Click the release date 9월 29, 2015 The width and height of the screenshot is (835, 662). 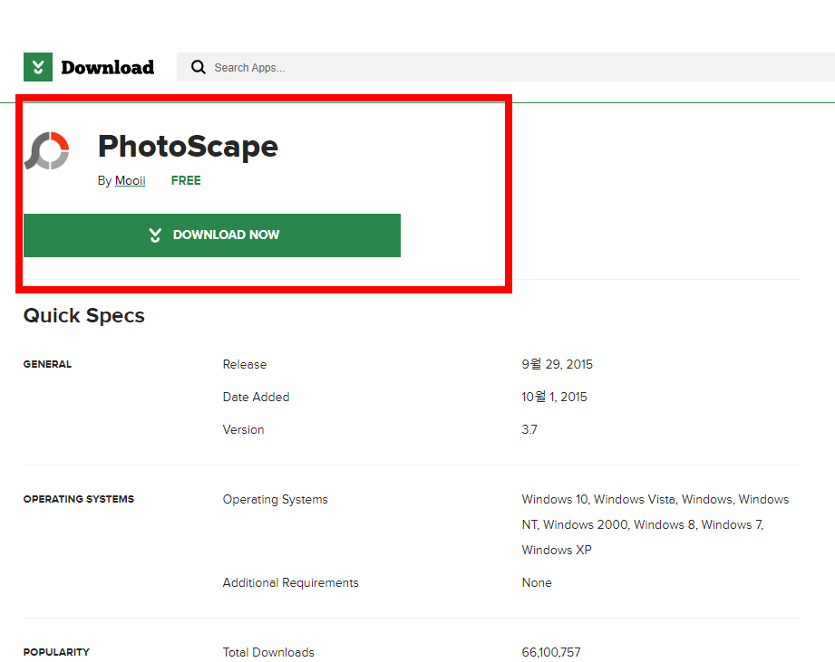point(557,364)
